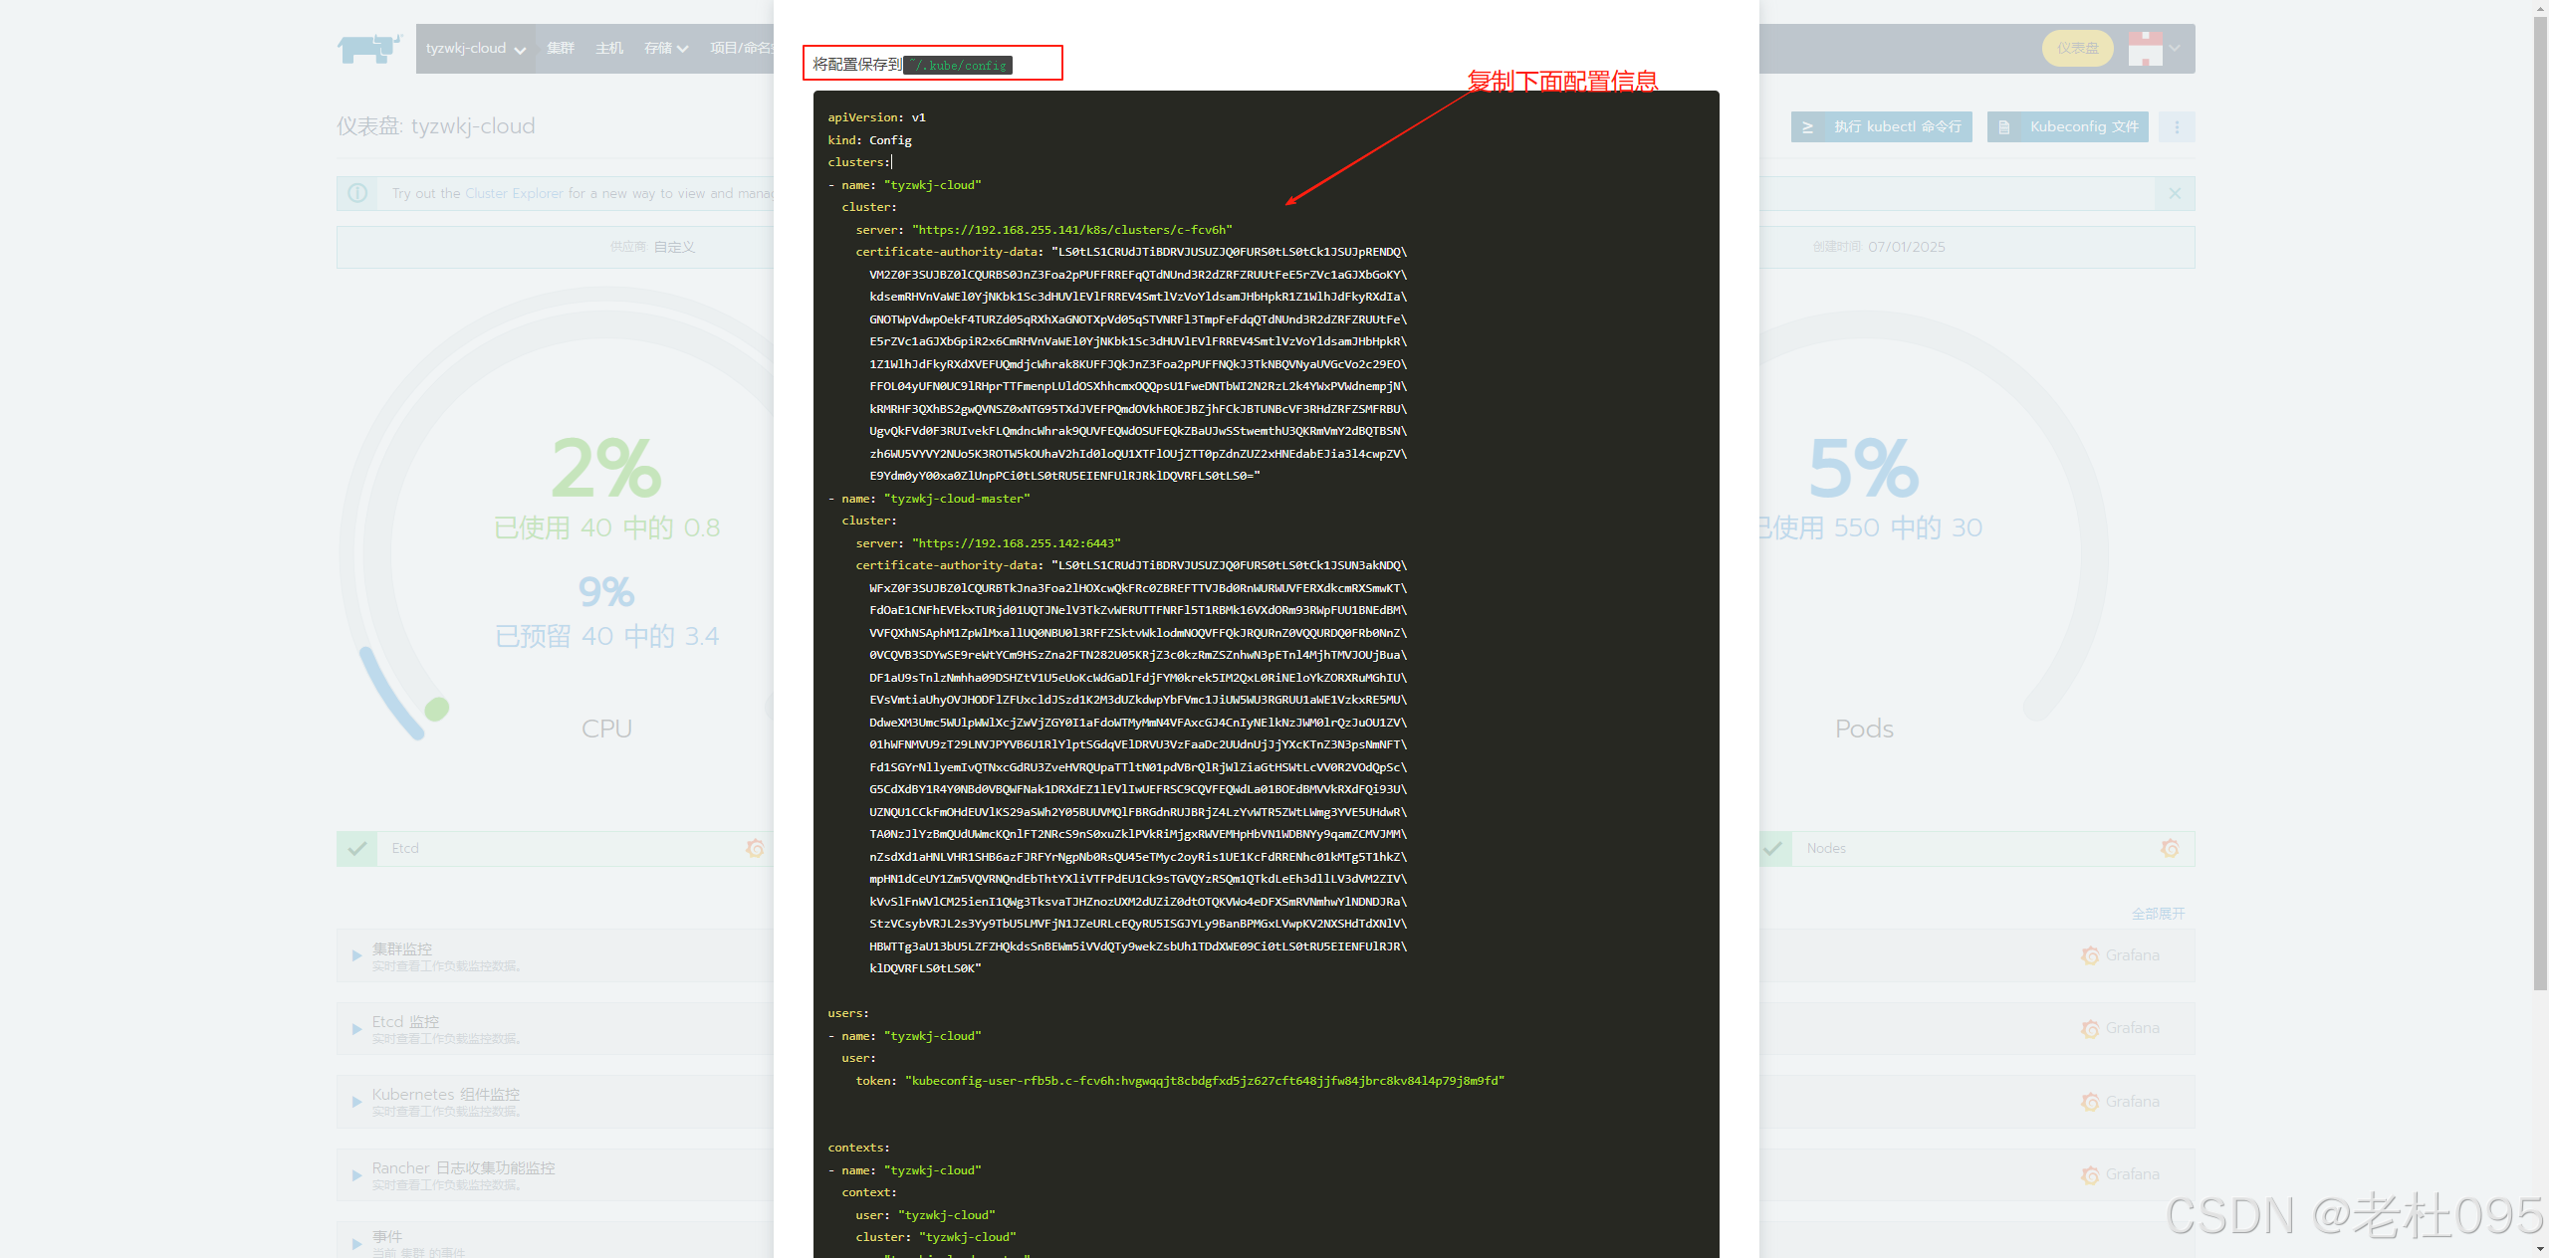The width and height of the screenshot is (2549, 1258).
Task: Click the Pods 5% gauge value
Action: [1863, 468]
